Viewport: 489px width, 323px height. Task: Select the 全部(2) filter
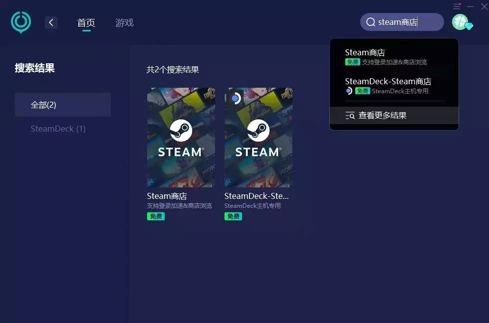tap(63, 105)
